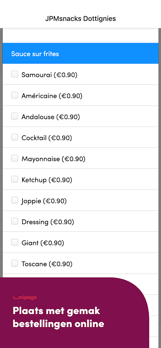Click the Toscane (€0.90) label text

[47, 264]
